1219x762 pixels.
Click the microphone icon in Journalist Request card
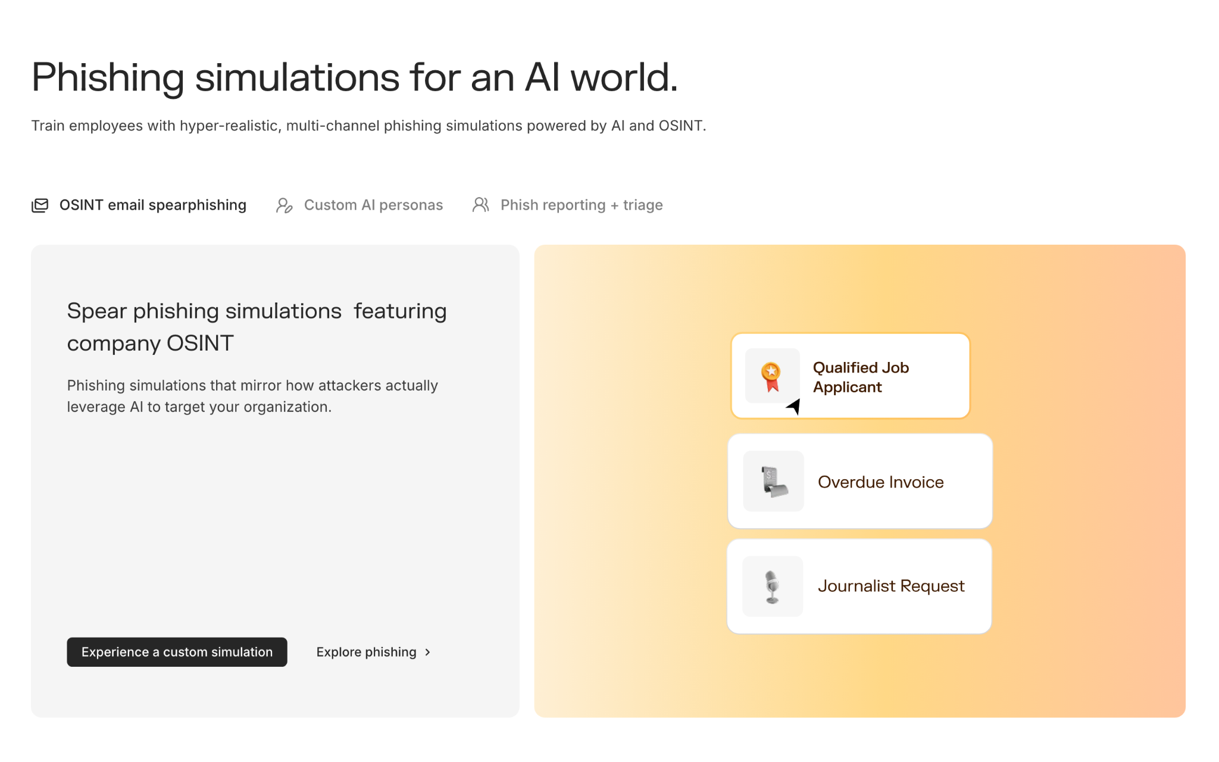[772, 586]
